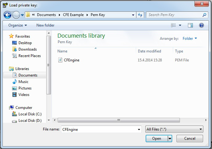Open the File name history dropdown arrow
Viewport: 212px width, 149px height.
click(139, 130)
